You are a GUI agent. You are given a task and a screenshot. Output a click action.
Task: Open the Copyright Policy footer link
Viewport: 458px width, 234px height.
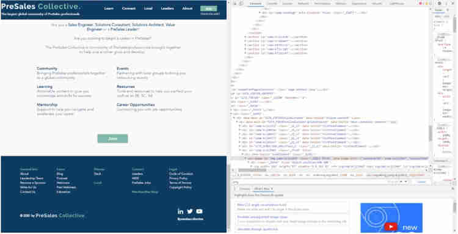point(181,187)
